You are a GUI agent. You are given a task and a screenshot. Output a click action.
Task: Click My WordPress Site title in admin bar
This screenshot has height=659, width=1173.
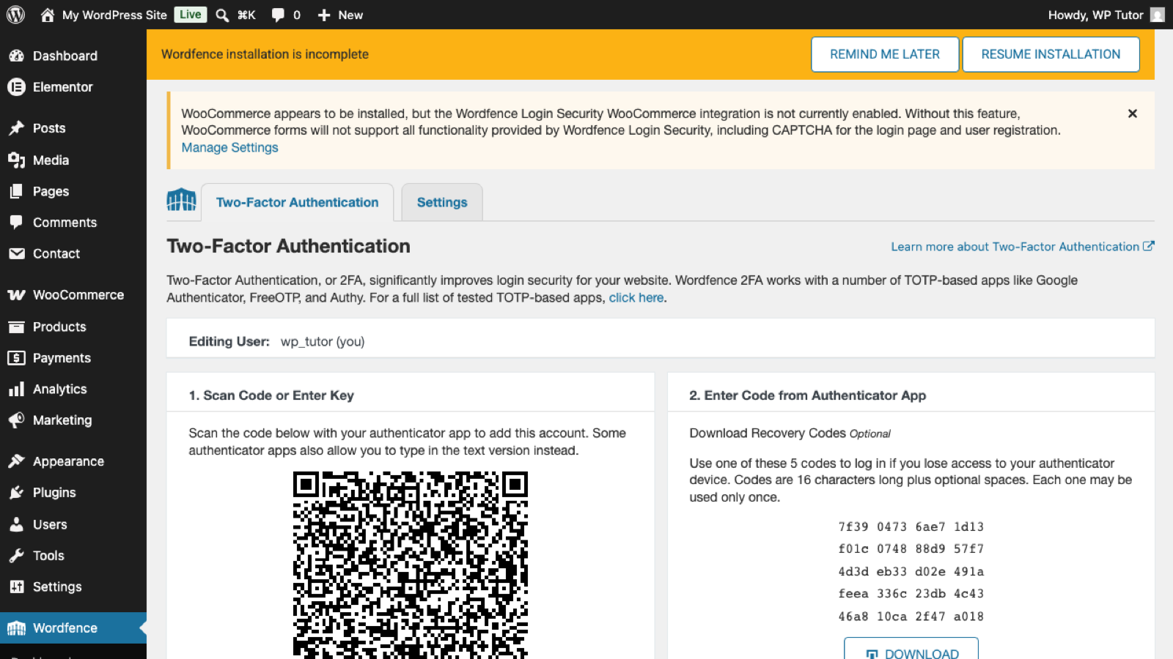pyautogui.click(x=114, y=15)
